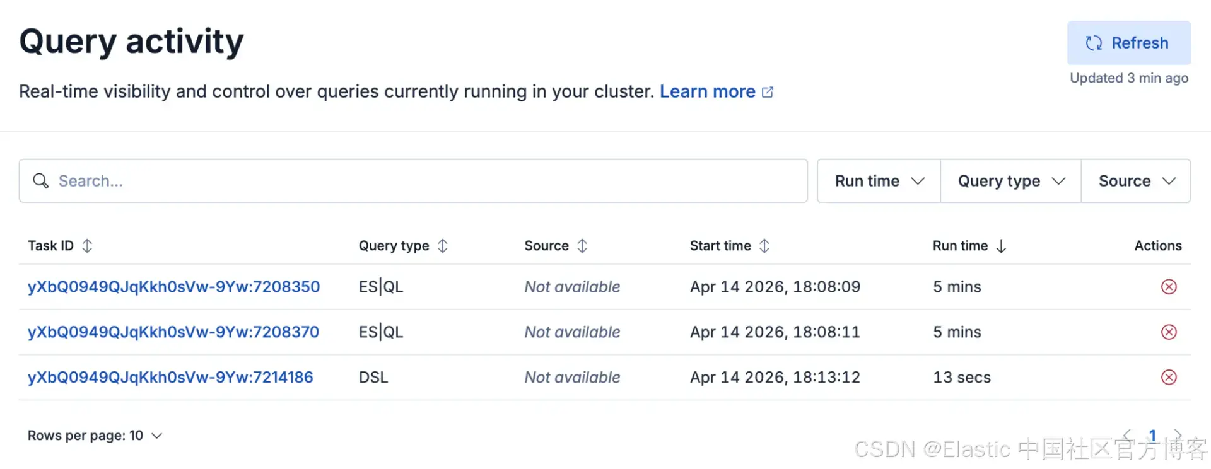Open task yXbQ0949QJqKkh0sVw-9Yw:7208350 details
This screenshot has width=1211, height=469.
click(x=173, y=287)
